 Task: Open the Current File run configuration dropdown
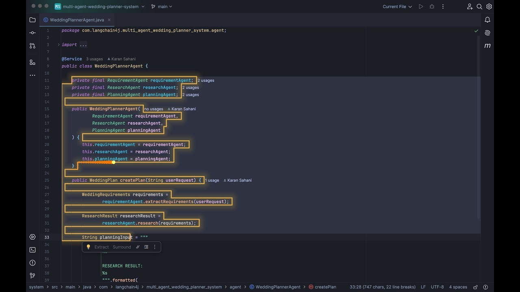(397, 6)
